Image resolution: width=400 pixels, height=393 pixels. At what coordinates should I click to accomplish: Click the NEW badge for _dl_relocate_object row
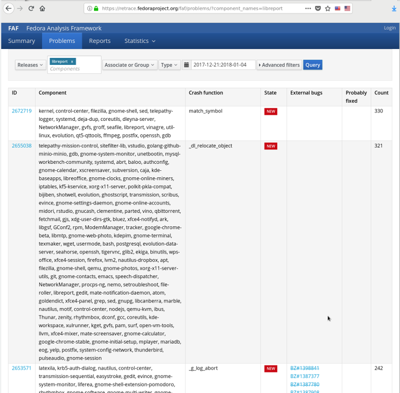pos(270,146)
